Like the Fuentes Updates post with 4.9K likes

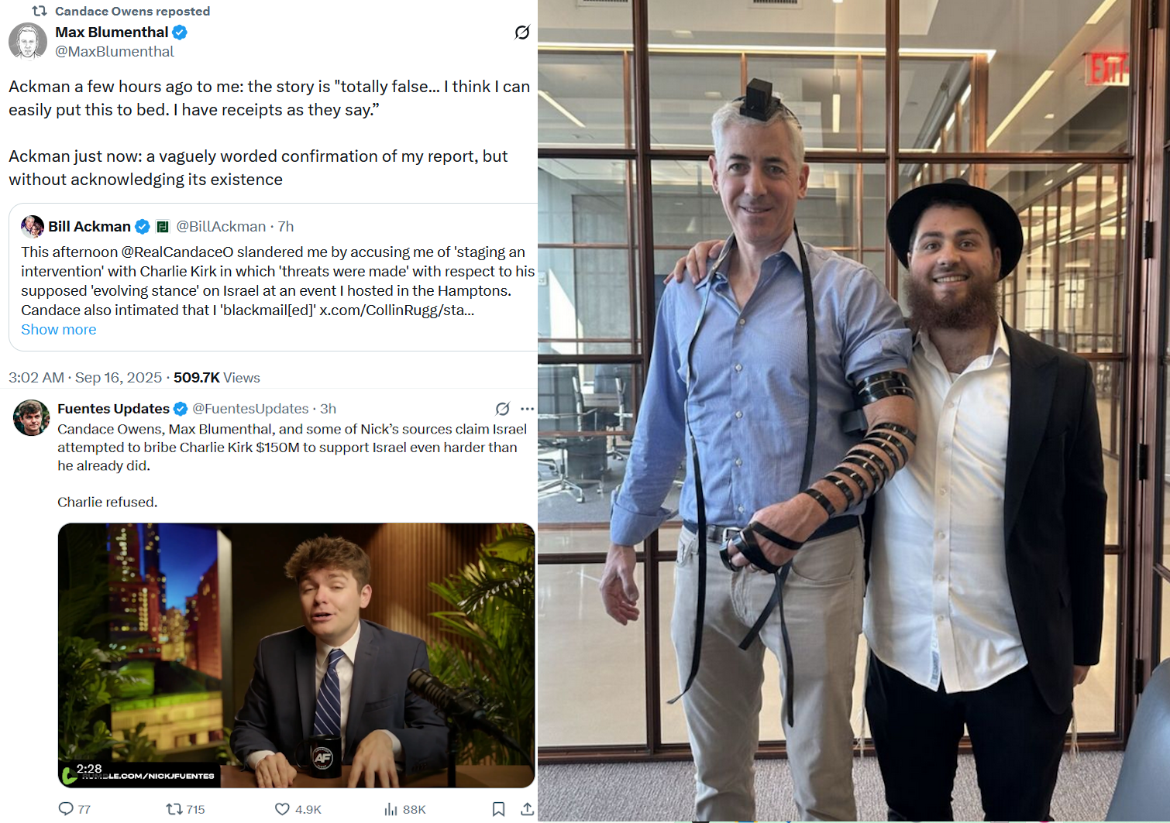283,809
